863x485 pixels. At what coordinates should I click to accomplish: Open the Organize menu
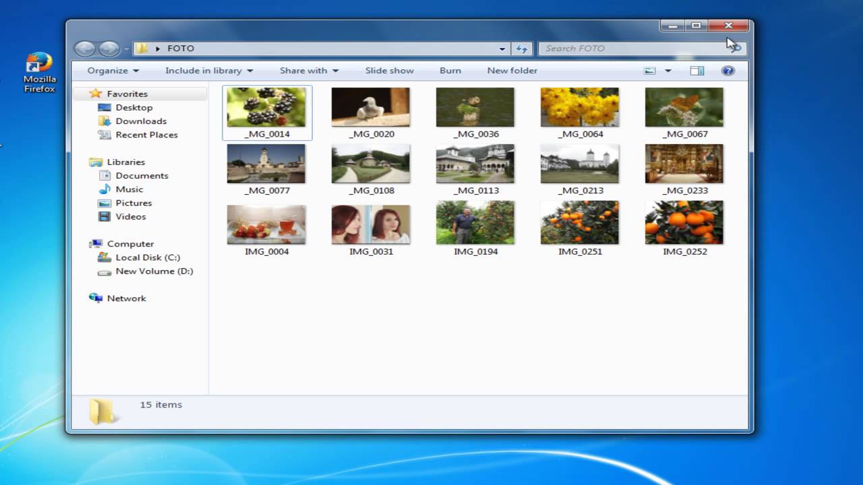[113, 70]
